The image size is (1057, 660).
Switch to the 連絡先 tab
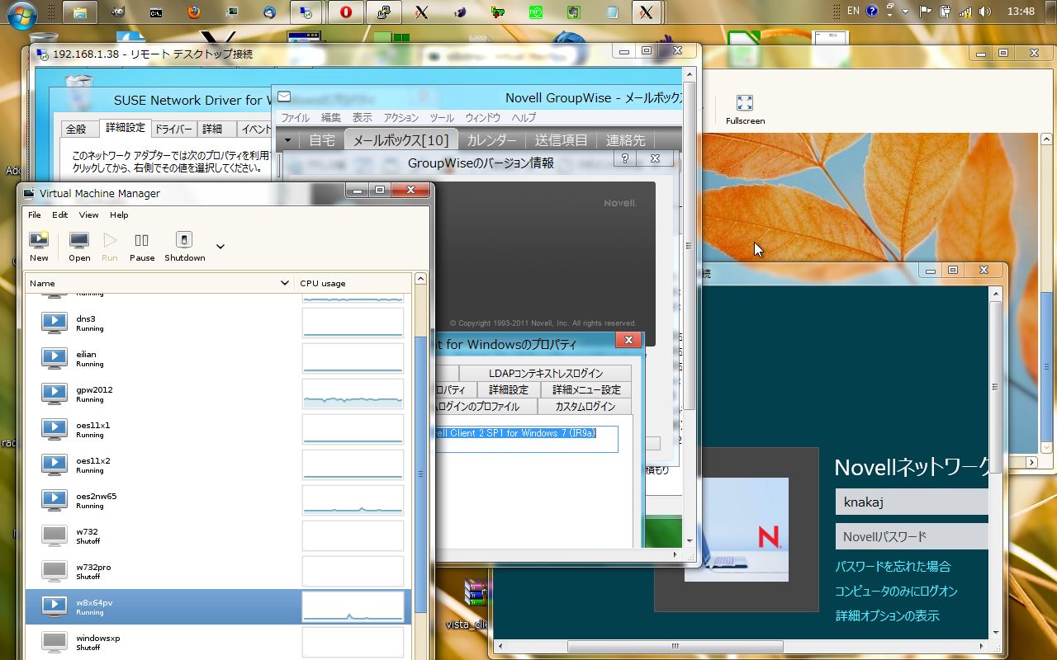coord(626,140)
